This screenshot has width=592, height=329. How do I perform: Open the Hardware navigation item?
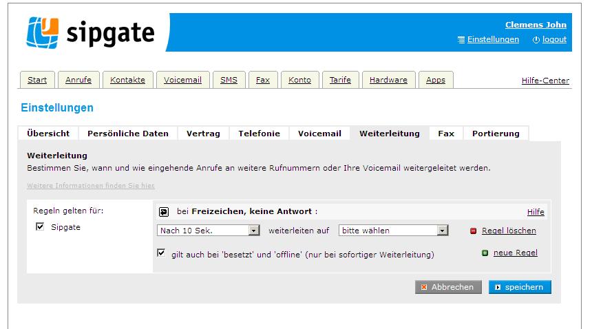388,80
